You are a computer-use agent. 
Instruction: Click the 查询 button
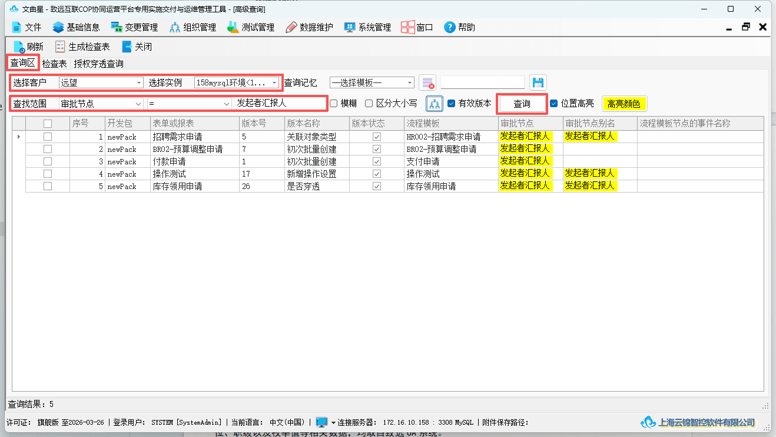[x=522, y=104]
